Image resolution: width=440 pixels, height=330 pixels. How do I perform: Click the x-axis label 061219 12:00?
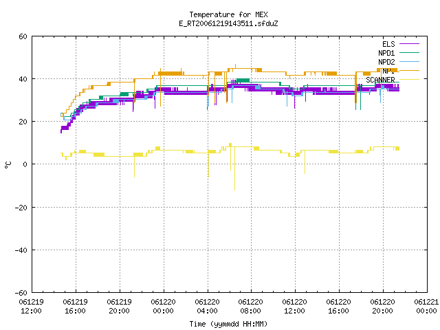coord(31,307)
